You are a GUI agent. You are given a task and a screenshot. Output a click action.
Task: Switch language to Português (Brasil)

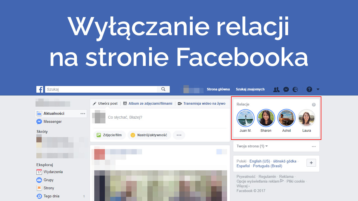pos(268,166)
